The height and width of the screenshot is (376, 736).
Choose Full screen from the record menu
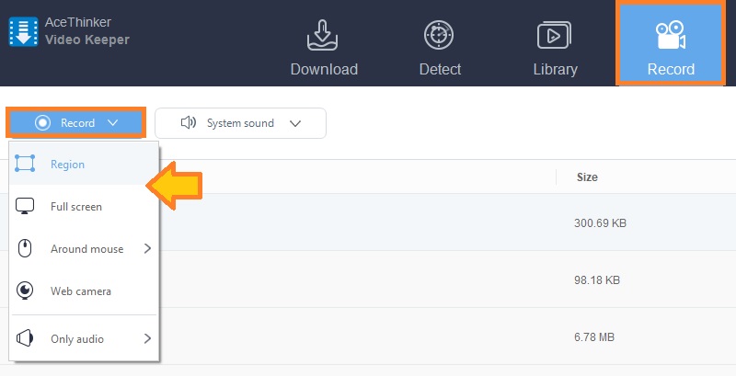[x=76, y=207]
